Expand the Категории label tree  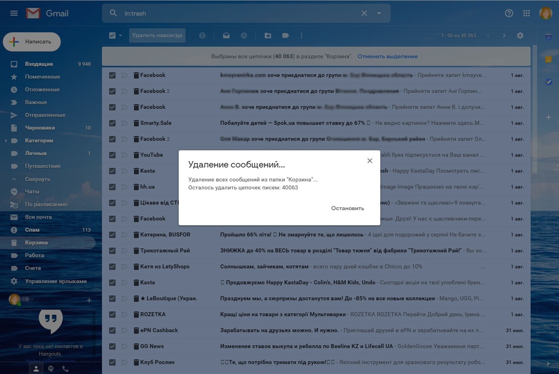[6, 141]
